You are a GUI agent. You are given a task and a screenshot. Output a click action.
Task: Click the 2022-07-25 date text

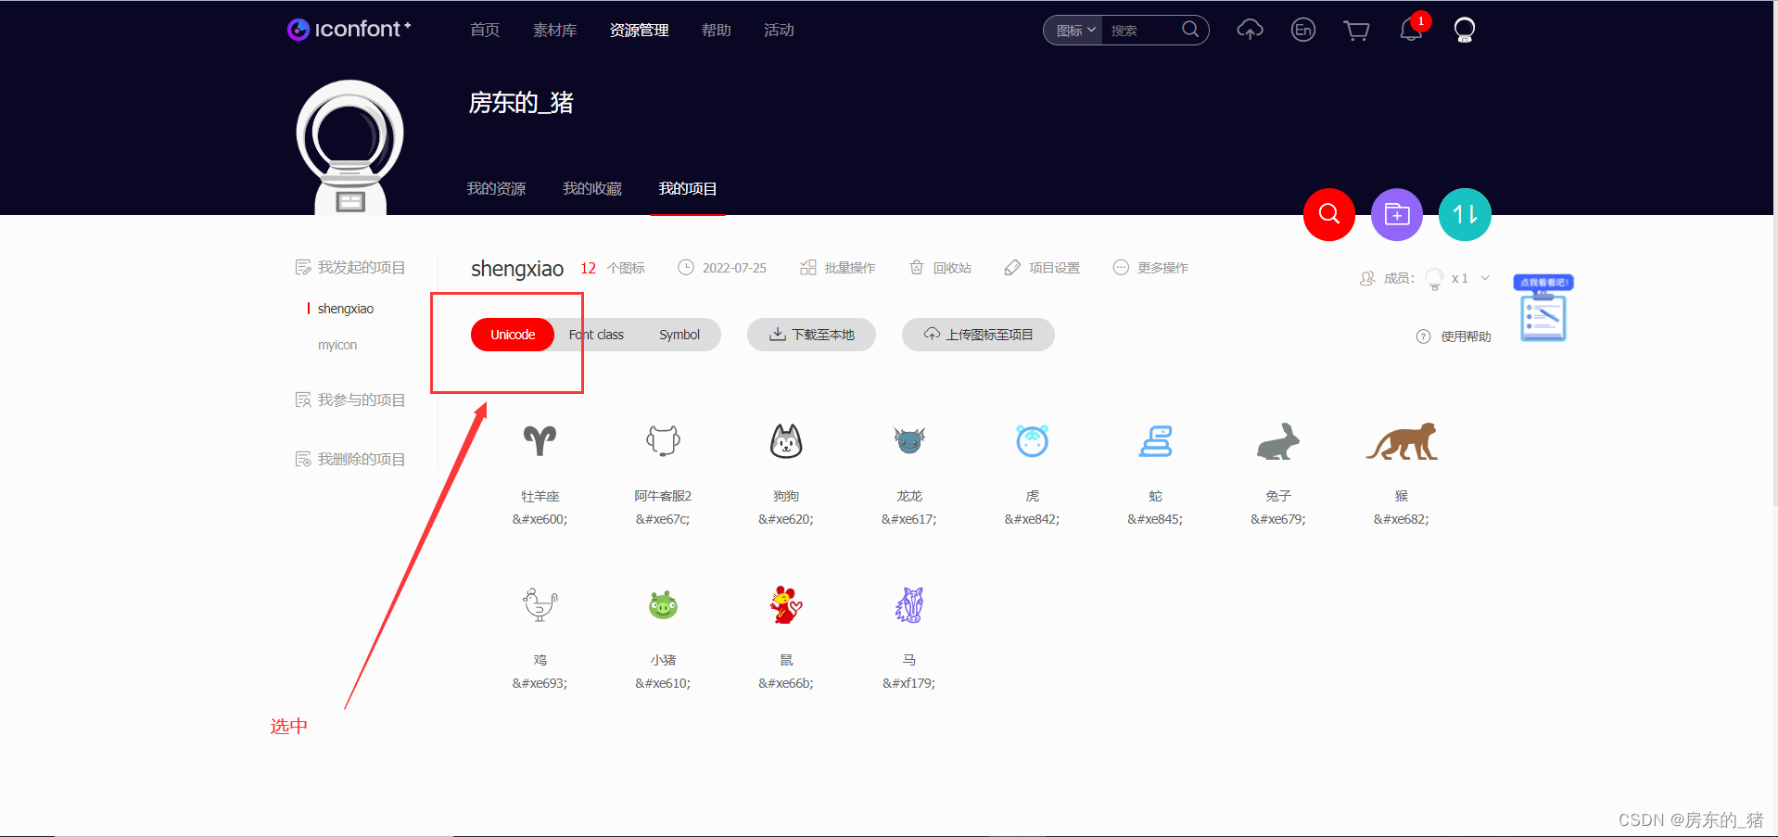[x=734, y=268]
